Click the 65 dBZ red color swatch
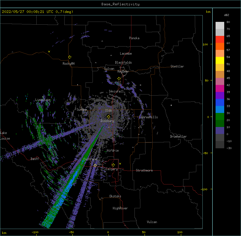Viewport: 241px width, 236px height. click(x=220, y=40)
